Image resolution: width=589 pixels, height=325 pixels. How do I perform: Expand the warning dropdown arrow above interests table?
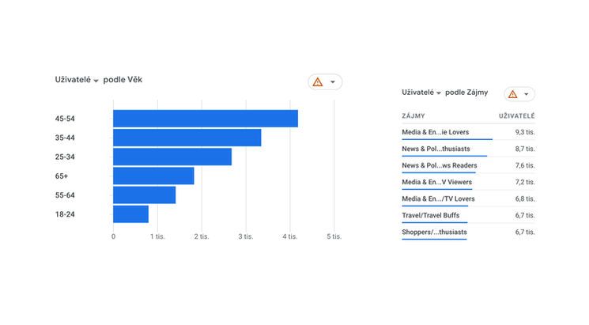click(527, 94)
